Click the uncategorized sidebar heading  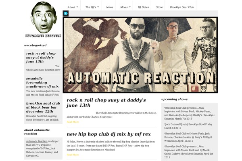tap(35, 45)
